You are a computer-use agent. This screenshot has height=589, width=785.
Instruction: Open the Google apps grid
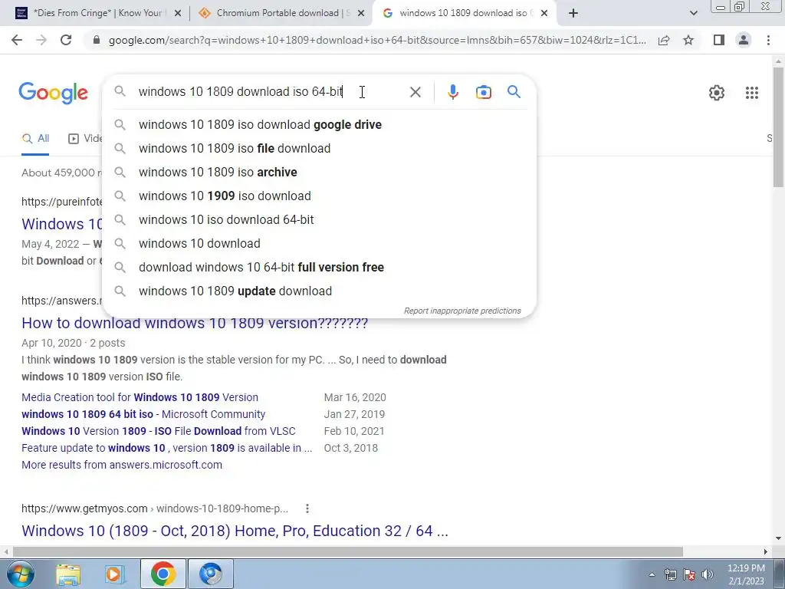pyautogui.click(x=751, y=93)
